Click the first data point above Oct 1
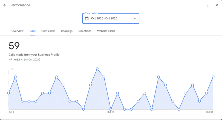 (x=9, y=93)
